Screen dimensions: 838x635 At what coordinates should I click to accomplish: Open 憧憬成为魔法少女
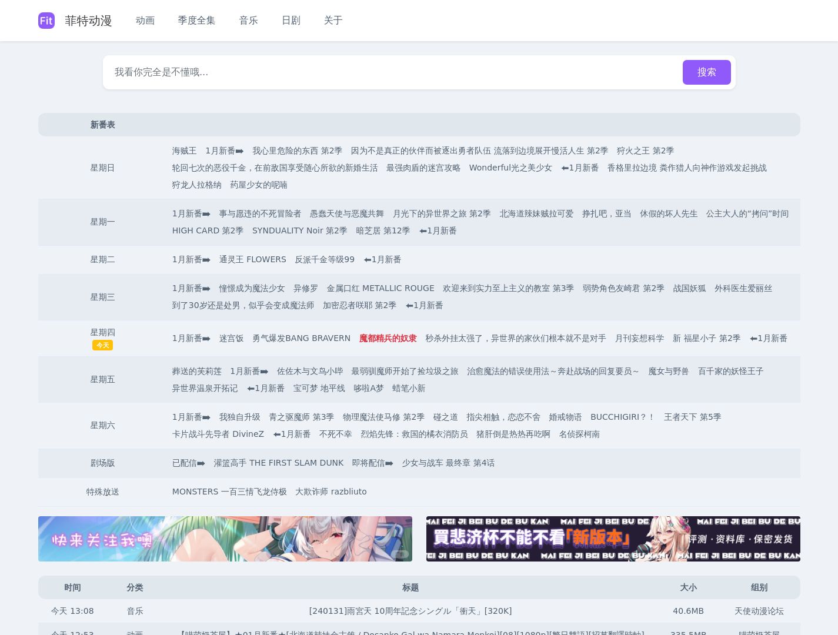pos(252,289)
